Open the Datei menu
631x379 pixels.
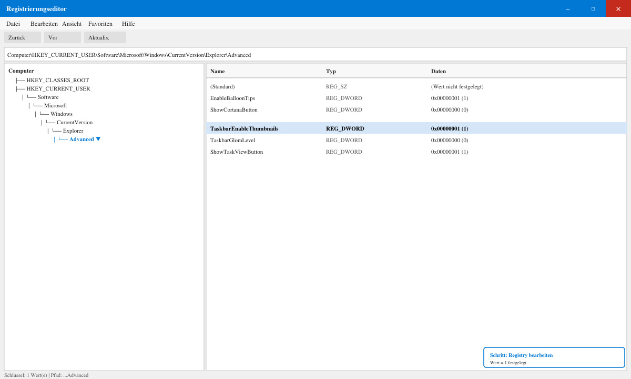click(x=13, y=24)
